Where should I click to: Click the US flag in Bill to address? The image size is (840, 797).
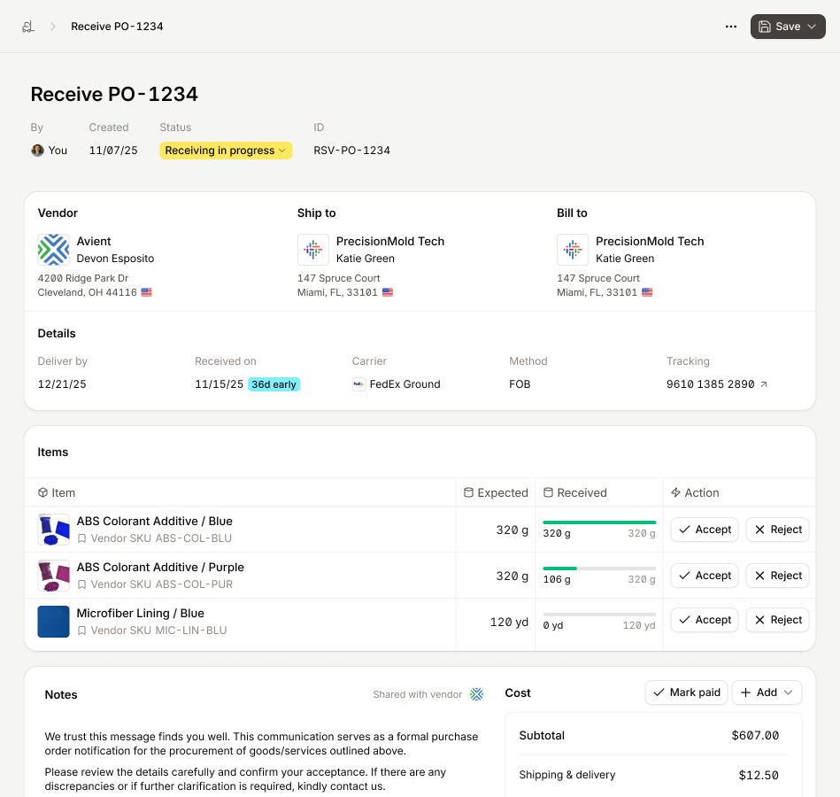(647, 292)
